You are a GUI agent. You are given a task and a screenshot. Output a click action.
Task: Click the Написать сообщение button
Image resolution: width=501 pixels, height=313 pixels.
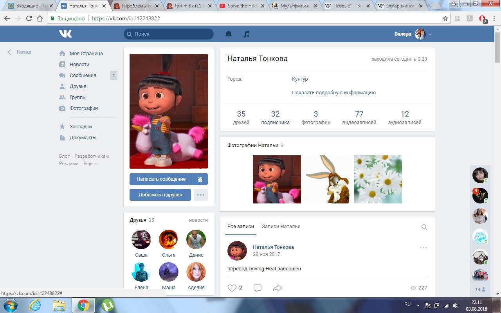pos(161,179)
